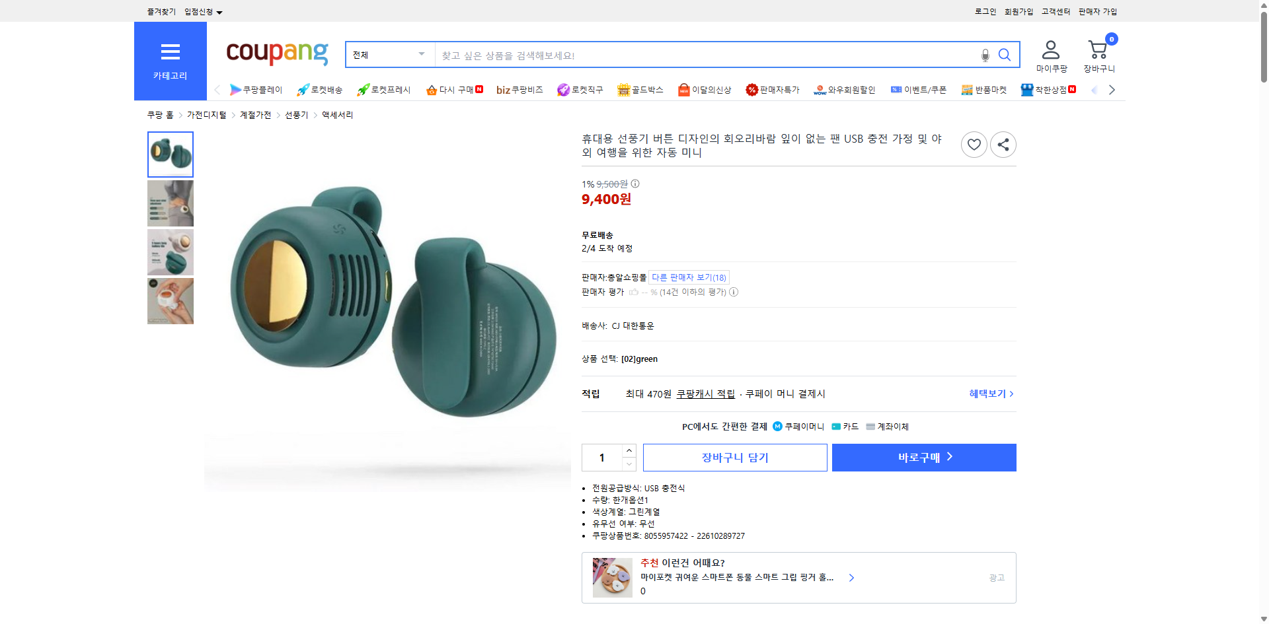
Task: Select the 로켓배송 rocket icon
Action: 302,90
